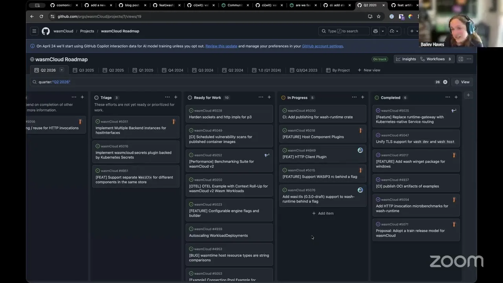
Task: Open the Create new plus dropdown
Action: (414, 31)
